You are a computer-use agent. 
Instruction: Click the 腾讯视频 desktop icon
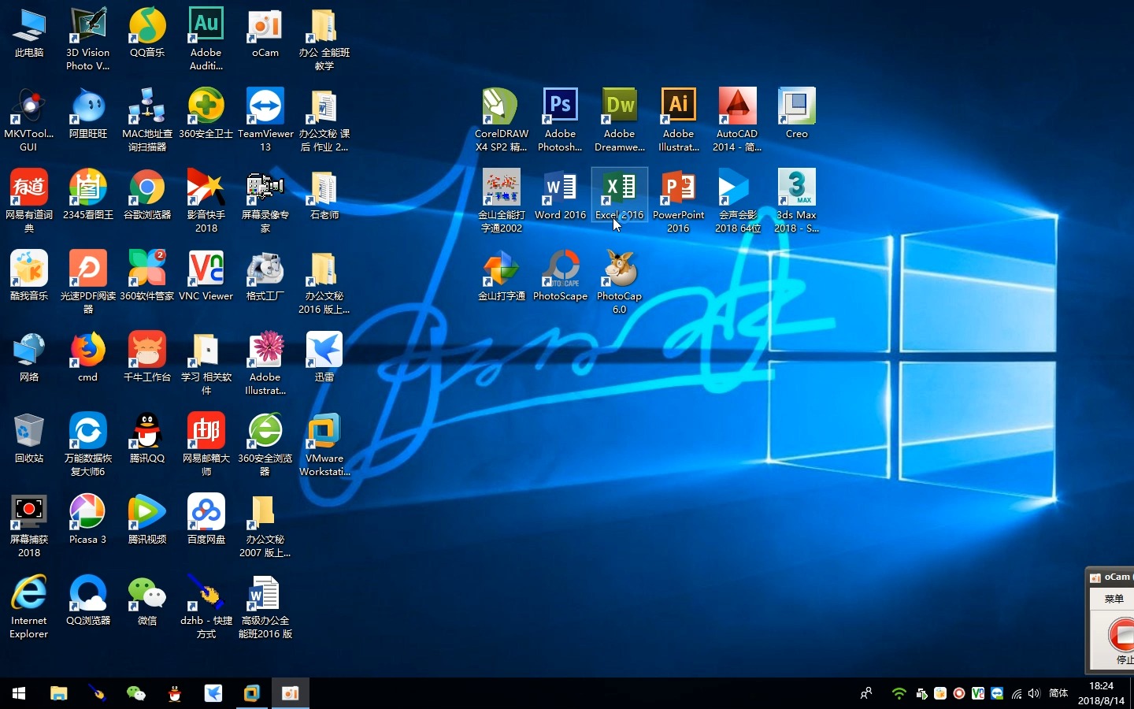click(x=147, y=520)
